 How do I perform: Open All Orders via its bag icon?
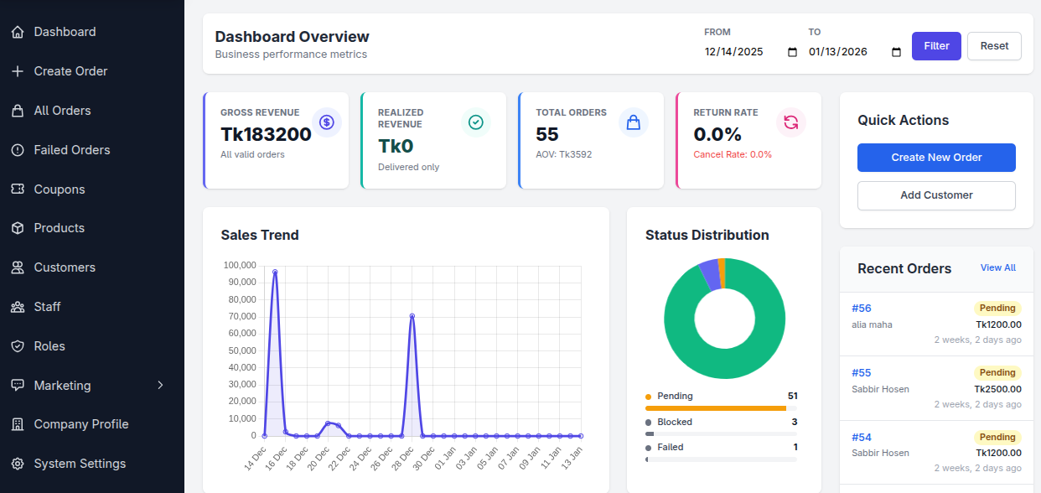click(17, 110)
